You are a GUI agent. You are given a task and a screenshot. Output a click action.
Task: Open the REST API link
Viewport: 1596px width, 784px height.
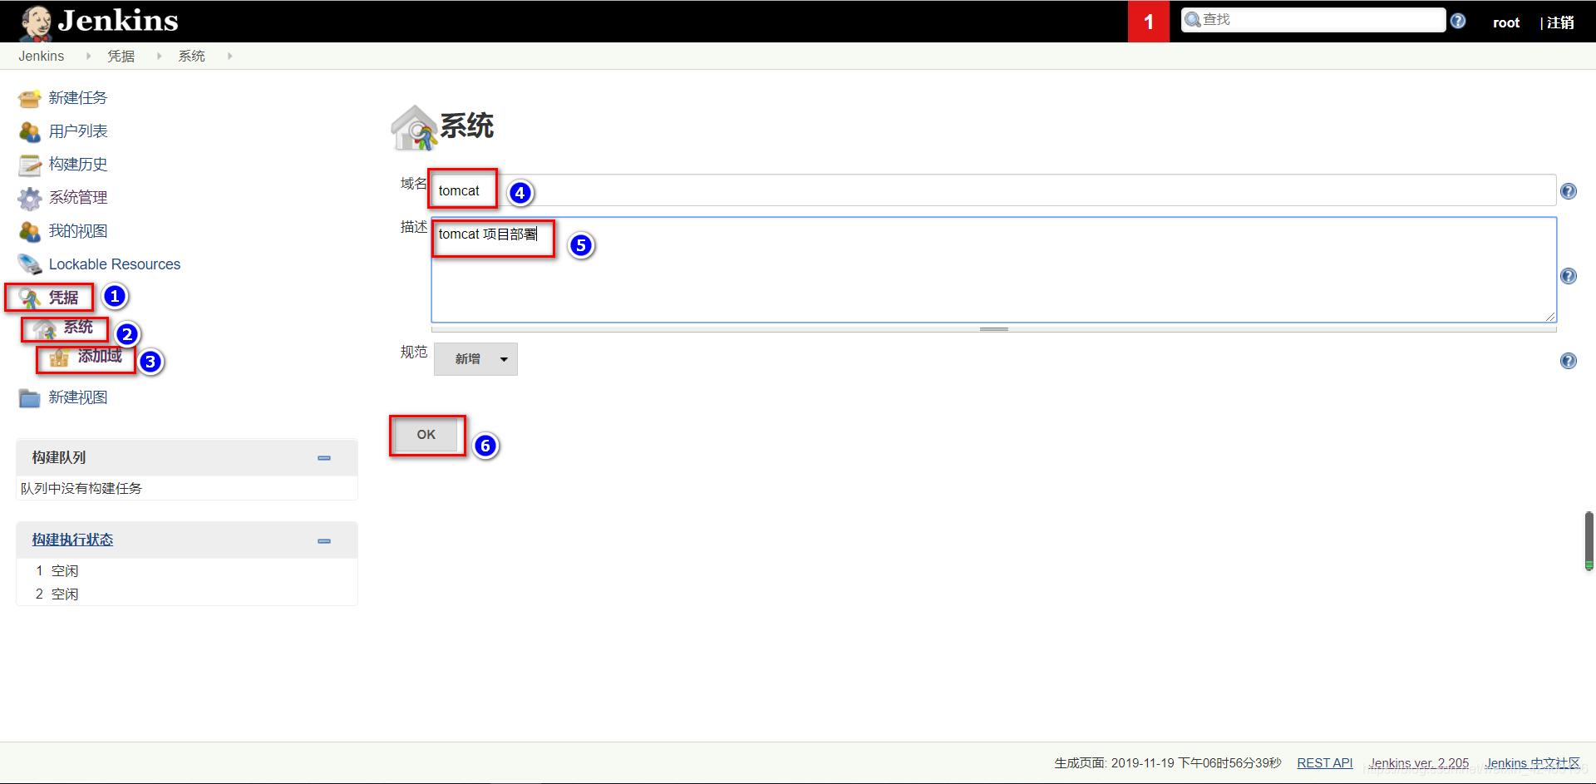[x=1325, y=763]
